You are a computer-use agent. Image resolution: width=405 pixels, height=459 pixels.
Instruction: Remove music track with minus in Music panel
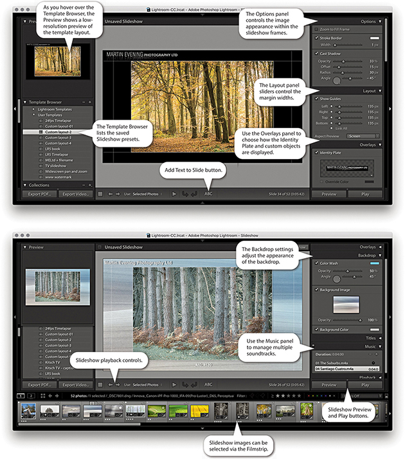point(370,354)
